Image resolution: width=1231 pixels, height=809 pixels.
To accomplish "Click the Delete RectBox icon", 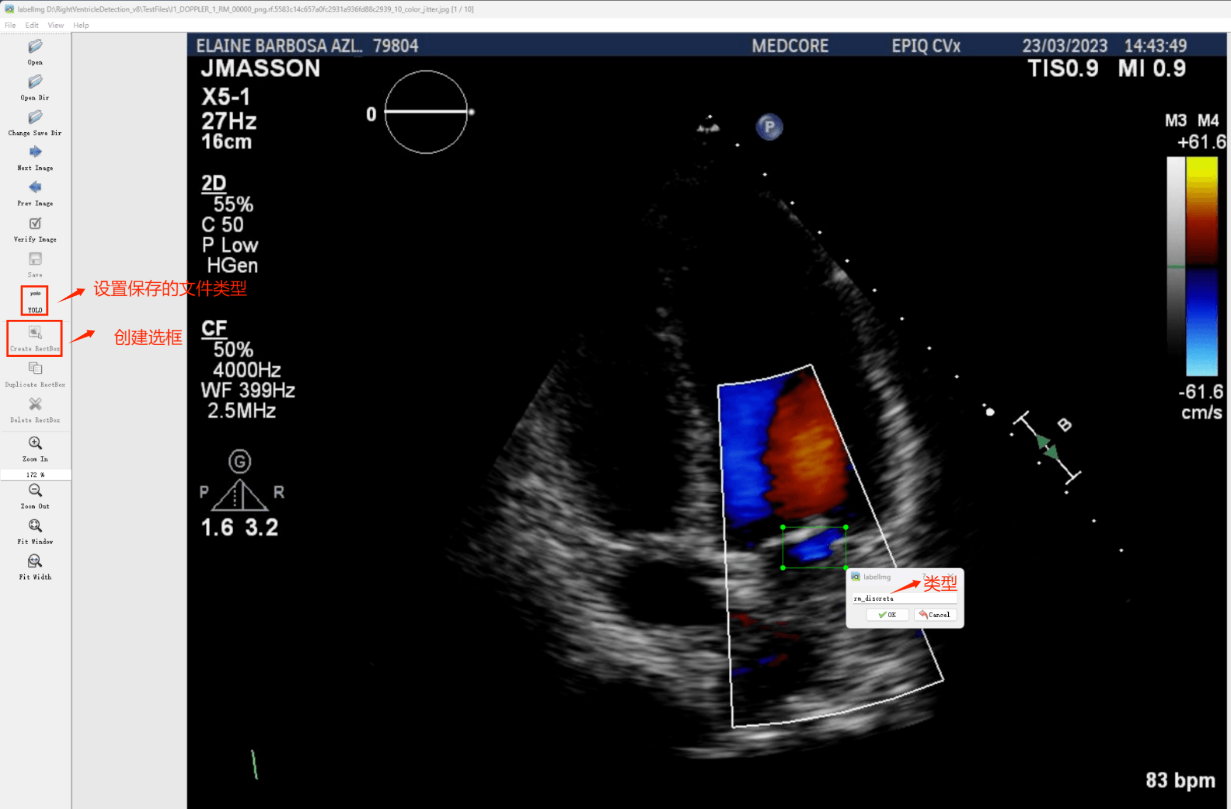I will point(35,404).
